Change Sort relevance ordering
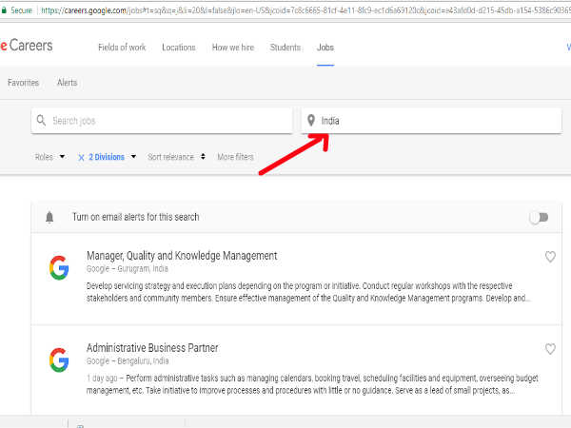 [x=177, y=157]
